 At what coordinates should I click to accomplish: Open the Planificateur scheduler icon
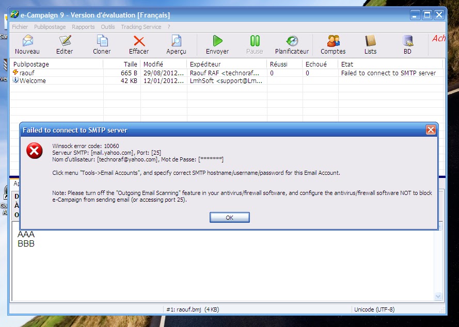[292, 41]
